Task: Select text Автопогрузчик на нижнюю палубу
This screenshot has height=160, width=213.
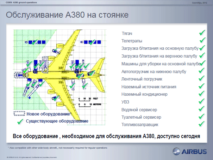Action: coord(154,72)
